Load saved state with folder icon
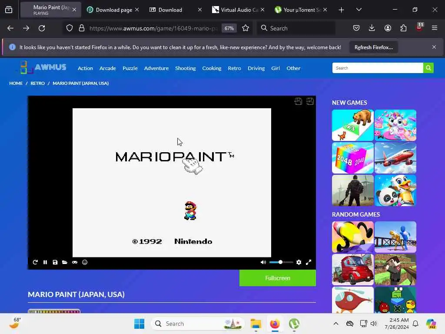 [x=65, y=262]
